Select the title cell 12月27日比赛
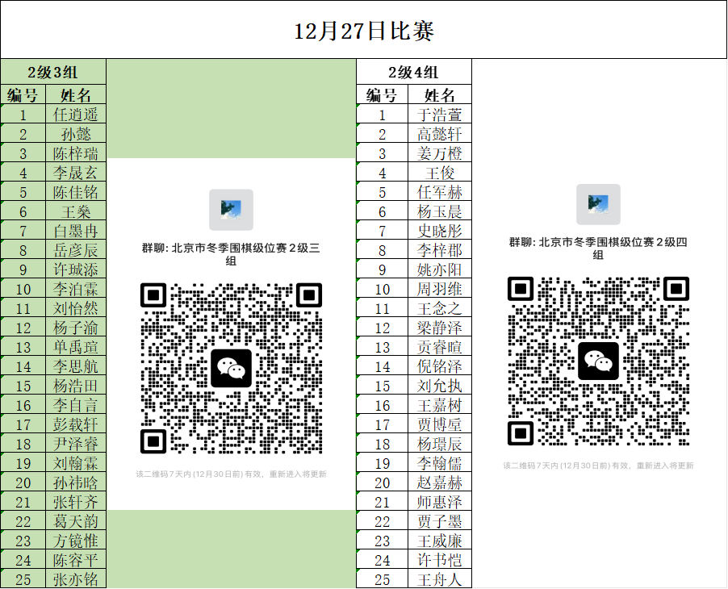 (x=363, y=31)
